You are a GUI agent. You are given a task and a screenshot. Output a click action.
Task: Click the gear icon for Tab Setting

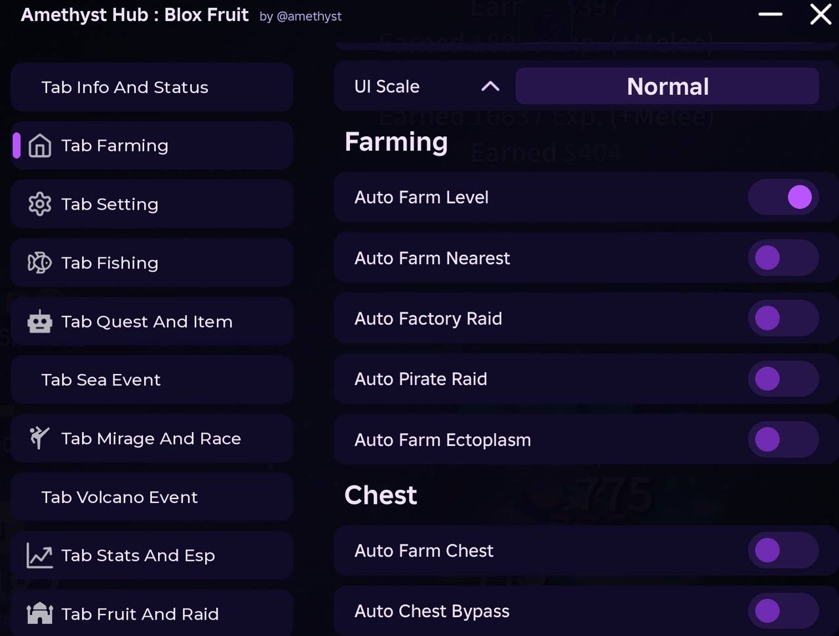coord(40,204)
